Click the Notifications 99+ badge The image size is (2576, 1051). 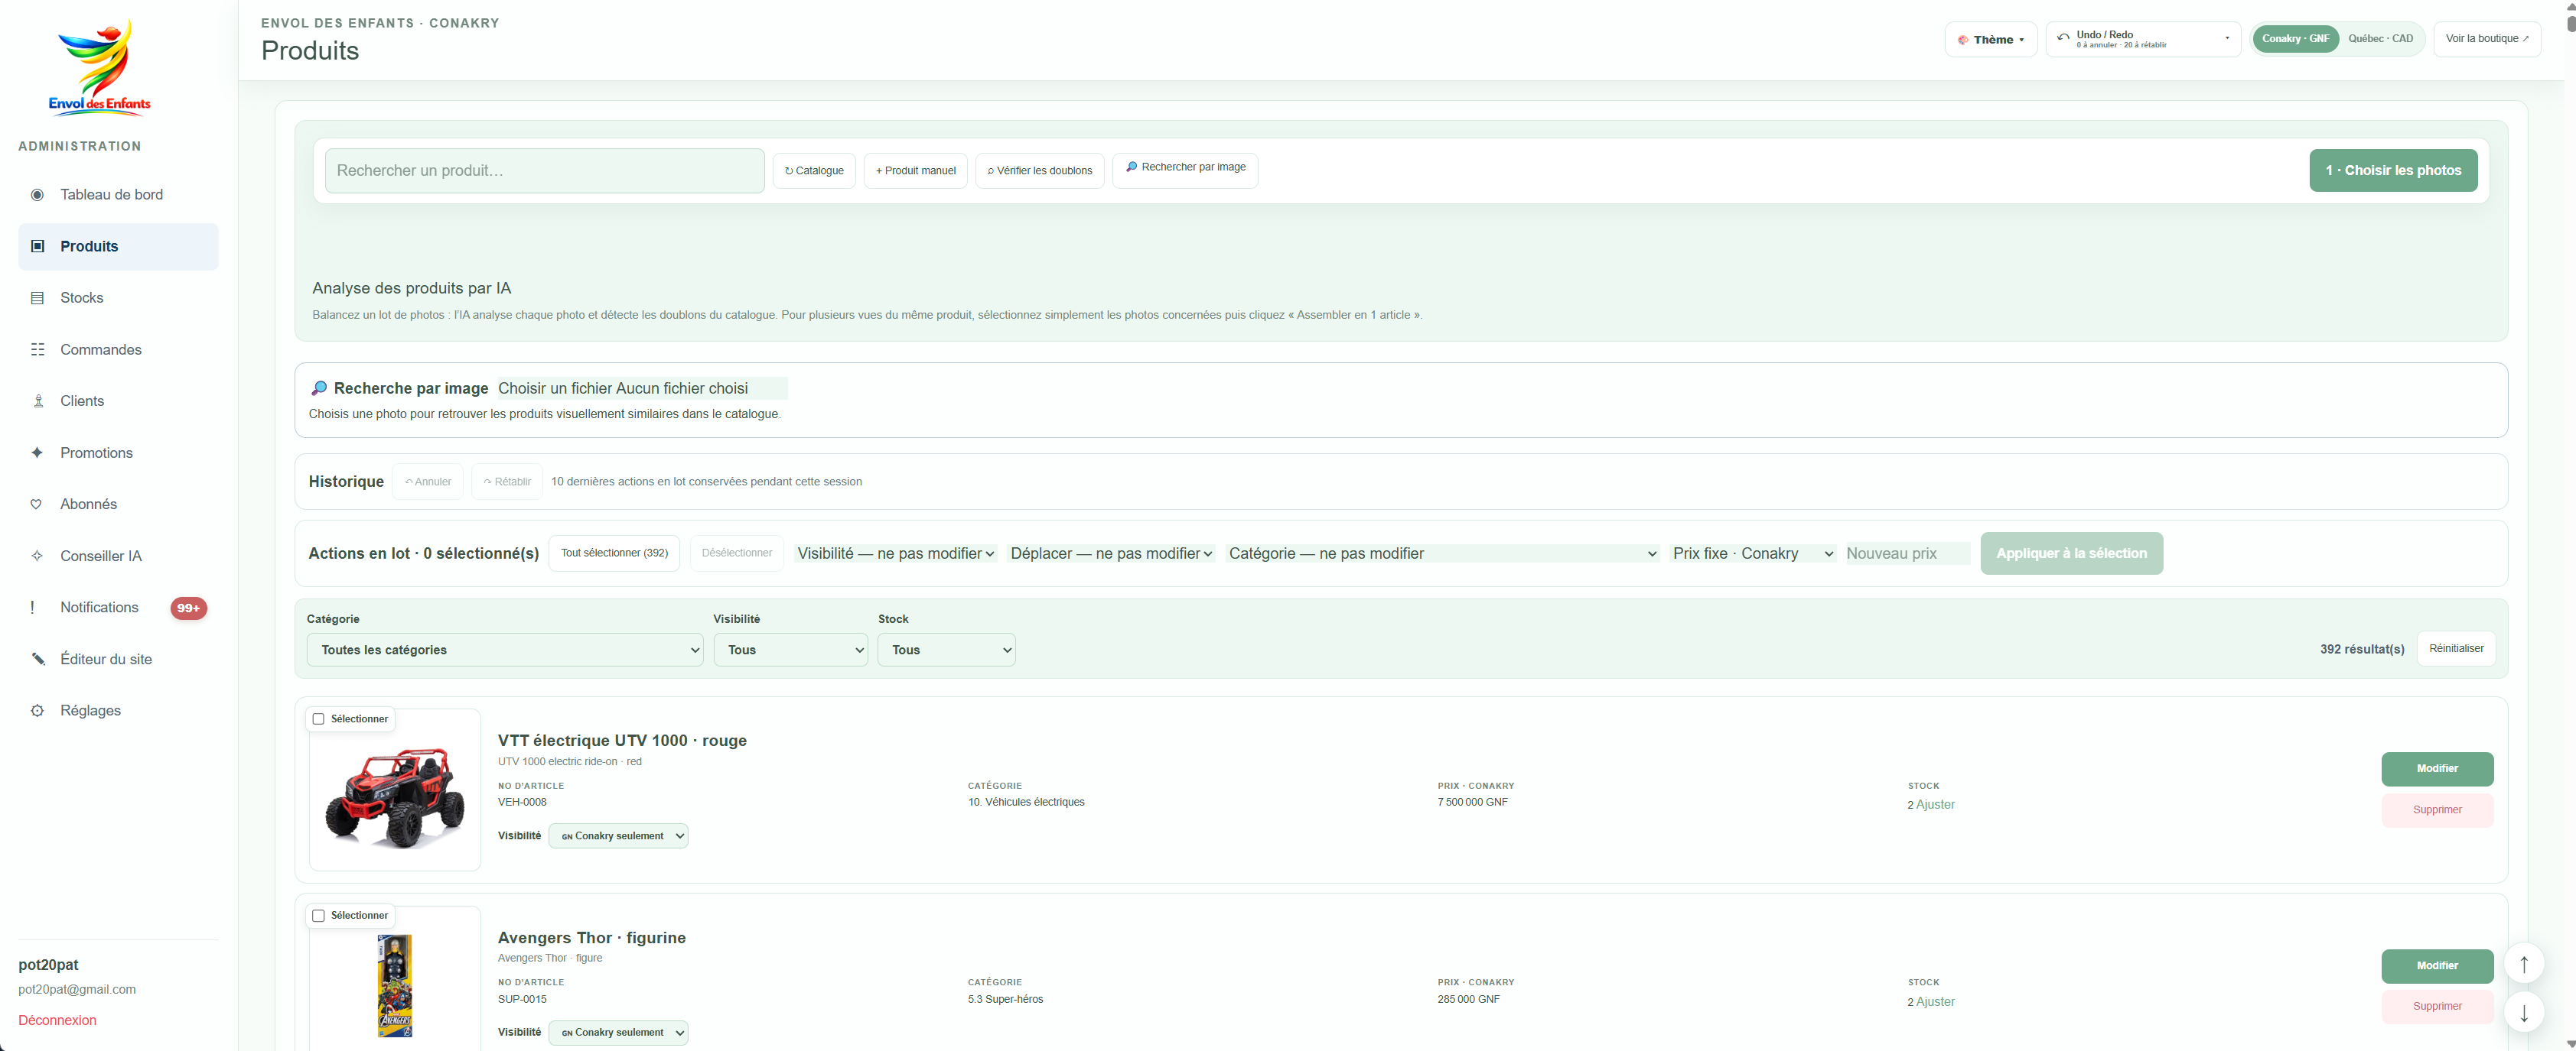pos(188,608)
